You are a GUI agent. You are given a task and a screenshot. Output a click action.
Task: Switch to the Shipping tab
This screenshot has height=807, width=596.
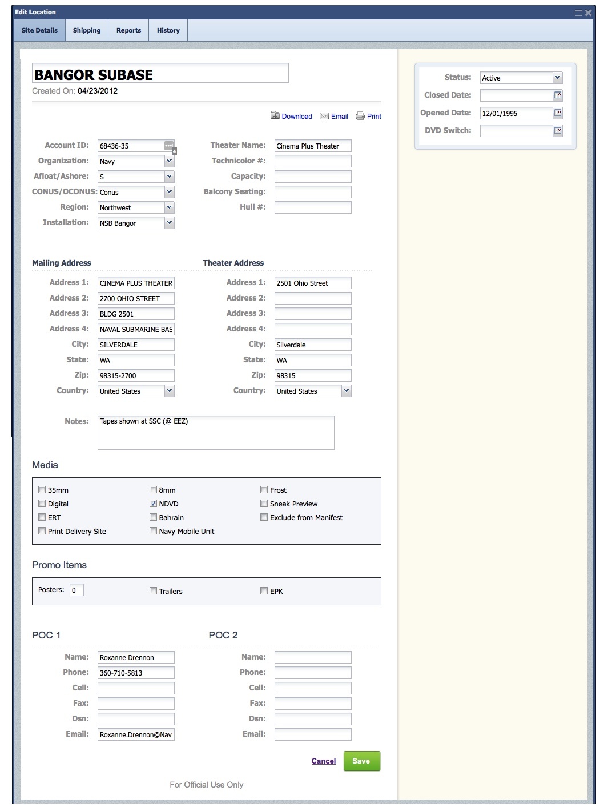(x=87, y=30)
